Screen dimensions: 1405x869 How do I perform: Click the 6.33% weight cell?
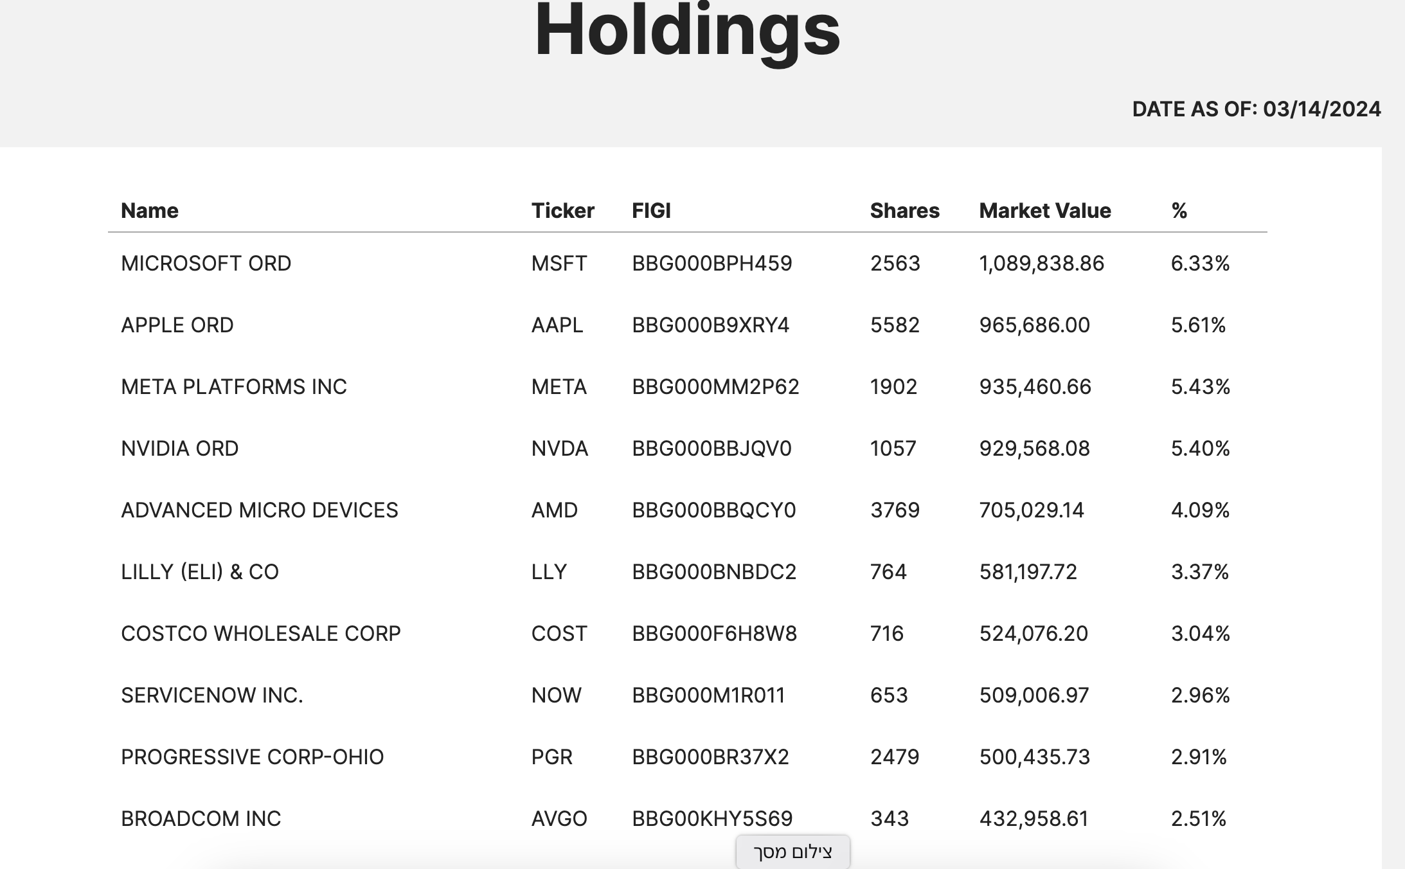[x=1201, y=264]
